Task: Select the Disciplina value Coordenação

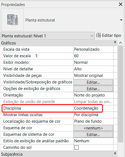Action: (x=93, y=108)
